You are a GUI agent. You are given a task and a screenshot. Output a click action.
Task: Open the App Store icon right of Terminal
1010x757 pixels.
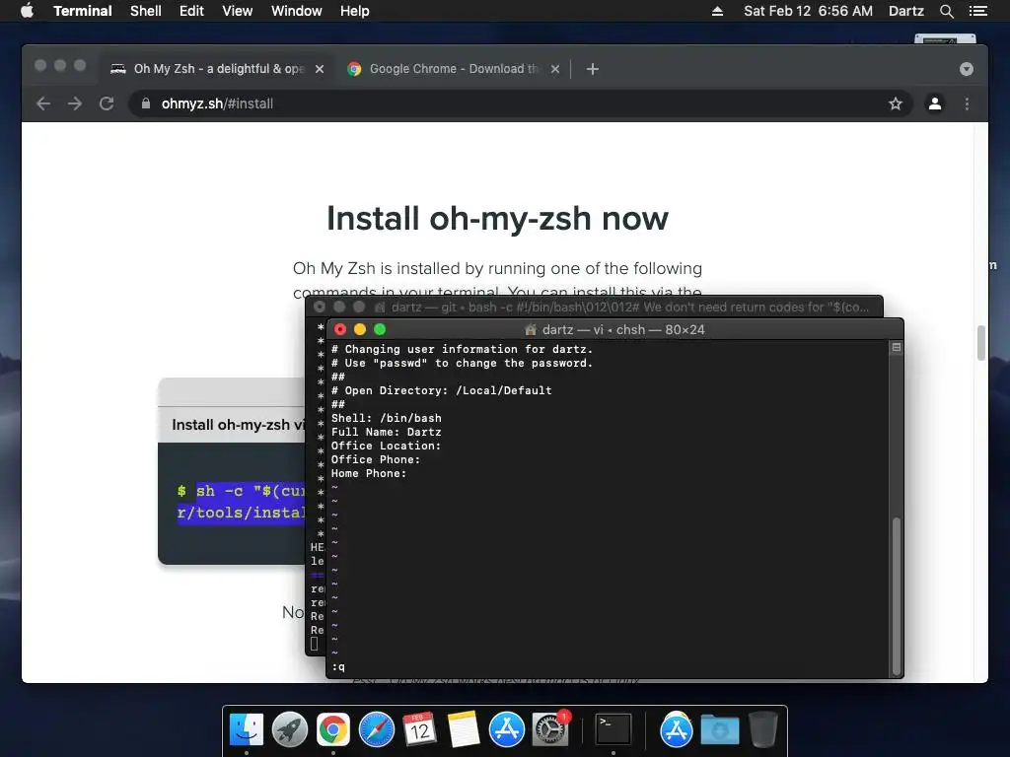[676, 729]
